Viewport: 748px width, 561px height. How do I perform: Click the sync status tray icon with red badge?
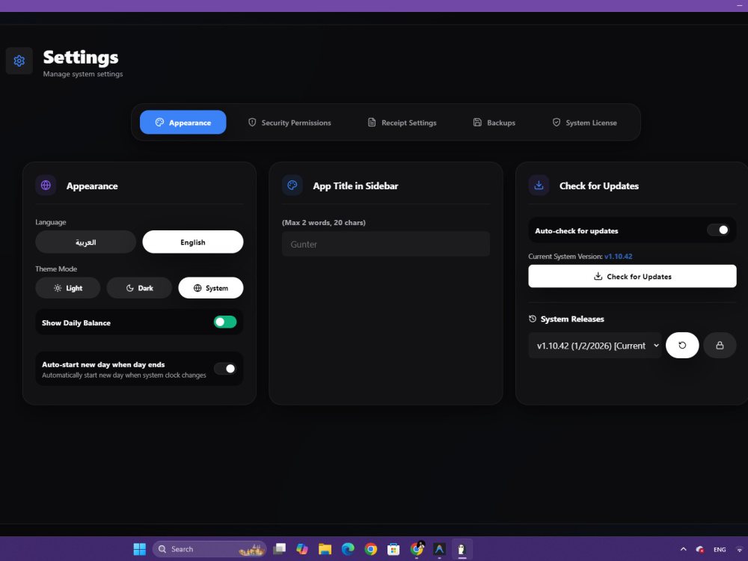700,550
